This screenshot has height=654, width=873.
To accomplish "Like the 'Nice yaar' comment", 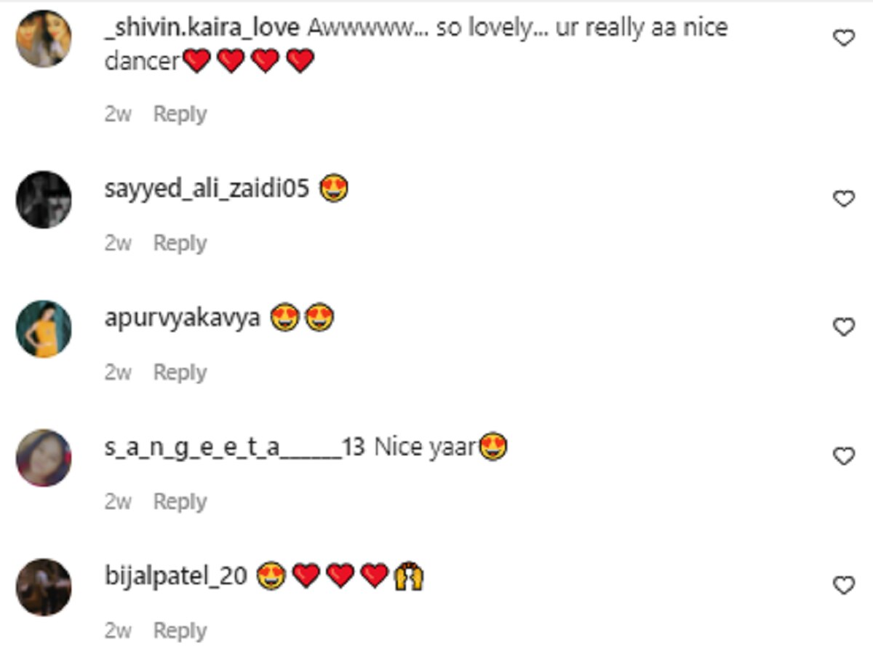I will coord(843,456).
